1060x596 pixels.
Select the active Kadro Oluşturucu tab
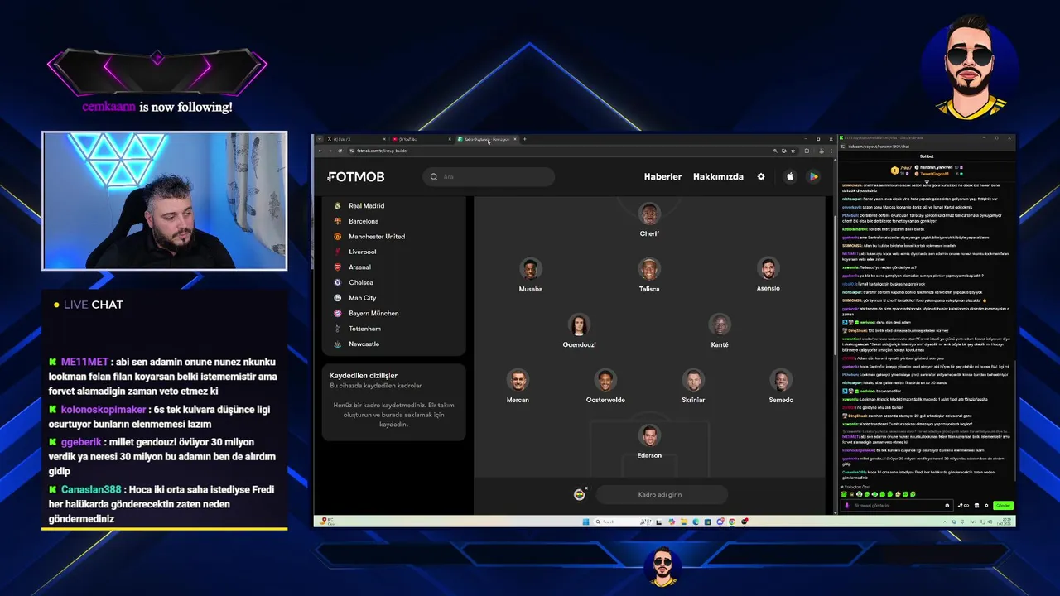[486, 139]
